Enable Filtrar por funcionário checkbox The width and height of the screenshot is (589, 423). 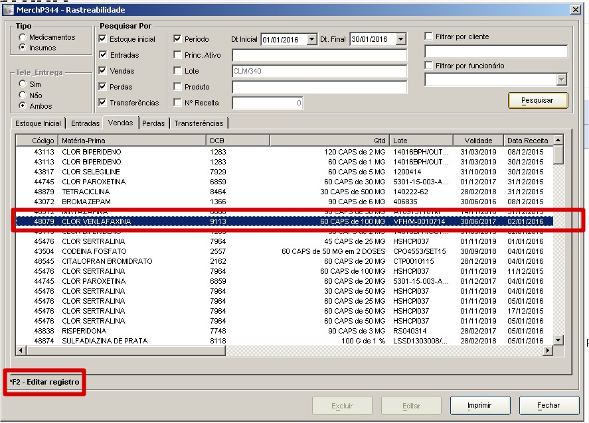428,66
